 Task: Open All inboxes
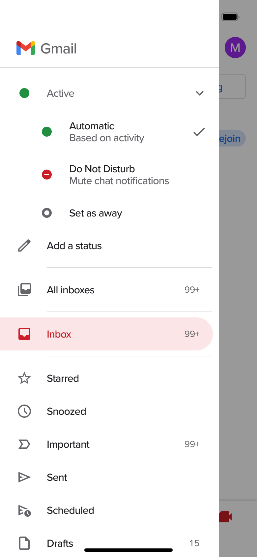[109, 290]
